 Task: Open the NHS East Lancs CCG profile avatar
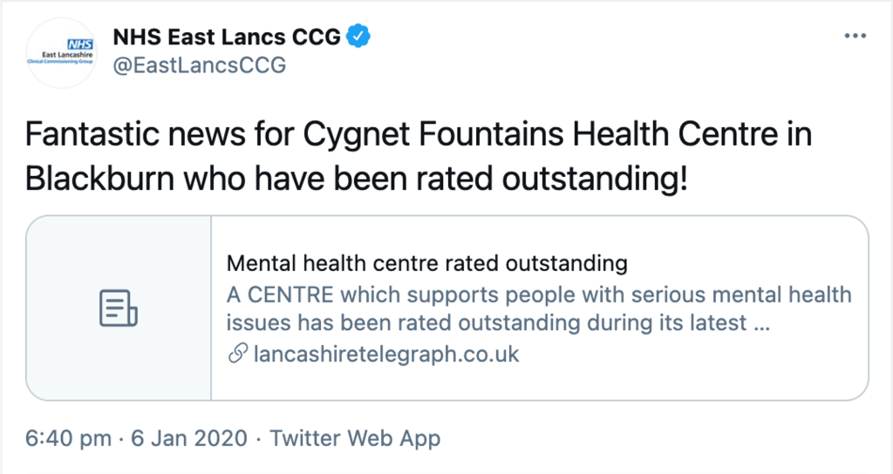(61, 52)
